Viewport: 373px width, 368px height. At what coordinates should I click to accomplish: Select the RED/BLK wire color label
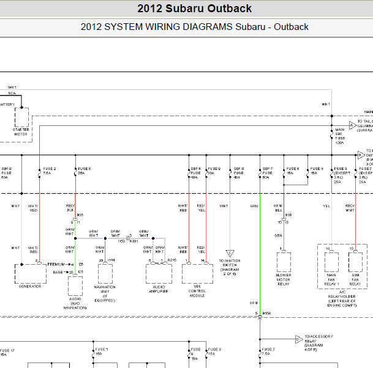[70, 208]
